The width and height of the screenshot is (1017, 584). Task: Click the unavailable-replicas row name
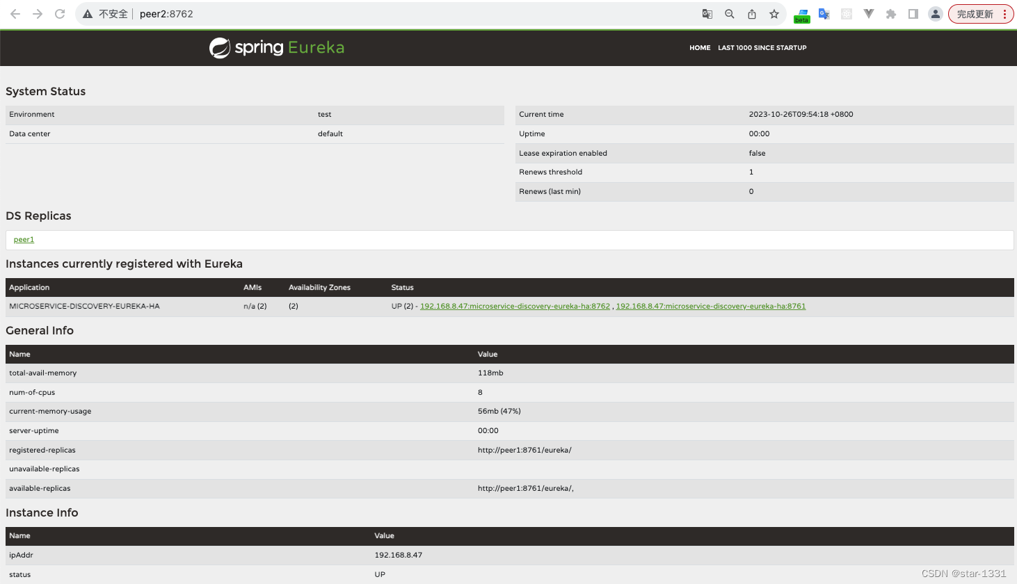(x=45, y=469)
